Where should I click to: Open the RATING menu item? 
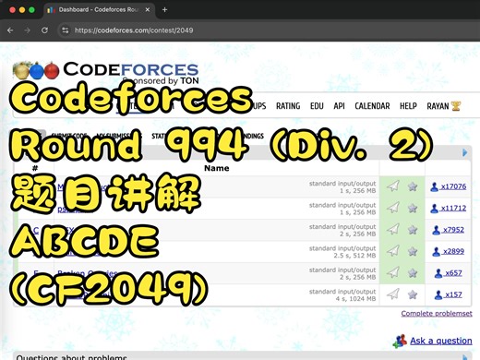pos(288,106)
